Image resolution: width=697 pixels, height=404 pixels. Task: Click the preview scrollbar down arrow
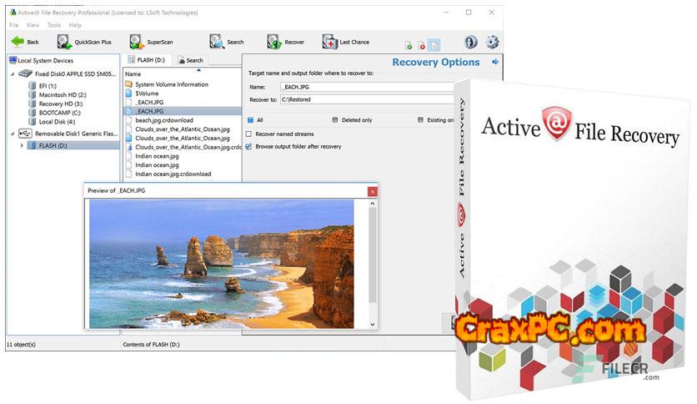click(x=373, y=325)
